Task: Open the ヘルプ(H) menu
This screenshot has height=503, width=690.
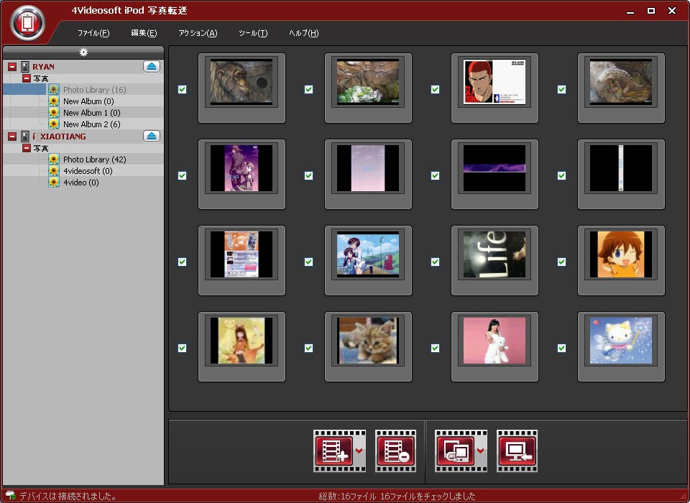Action: pyautogui.click(x=303, y=33)
